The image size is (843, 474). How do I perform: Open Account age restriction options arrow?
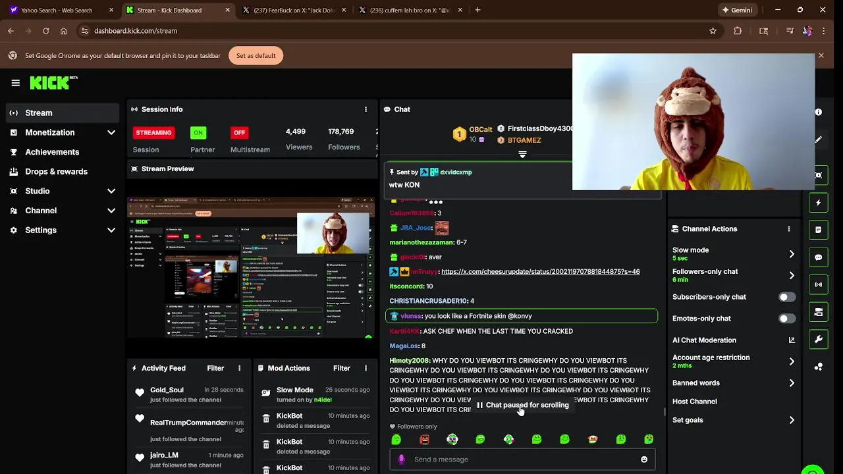pyautogui.click(x=792, y=361)
